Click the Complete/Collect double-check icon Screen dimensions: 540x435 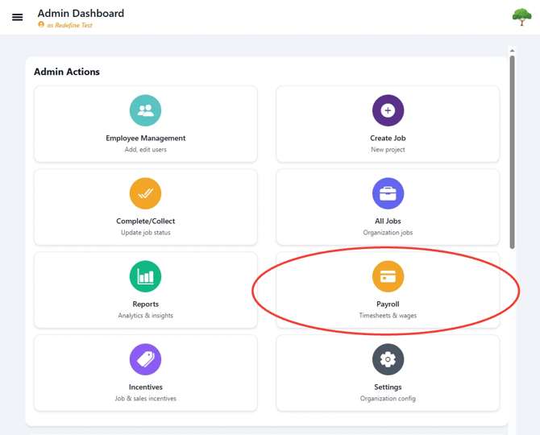click(x=145, y=193)
